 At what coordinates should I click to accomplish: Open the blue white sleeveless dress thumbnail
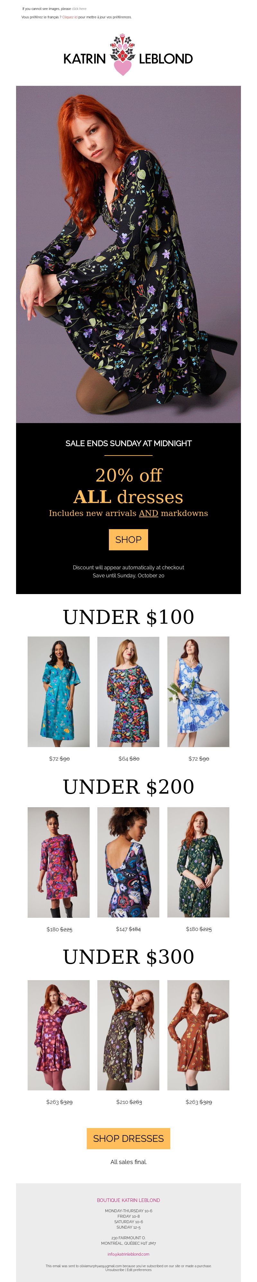tap(198, 692)
